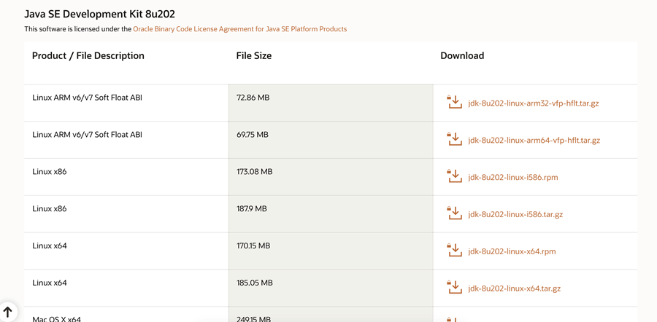Viewport: 657px width, 322px height.
Task: Click Linux x86 description in the 187.9 MB row
Action: (50, 208)
